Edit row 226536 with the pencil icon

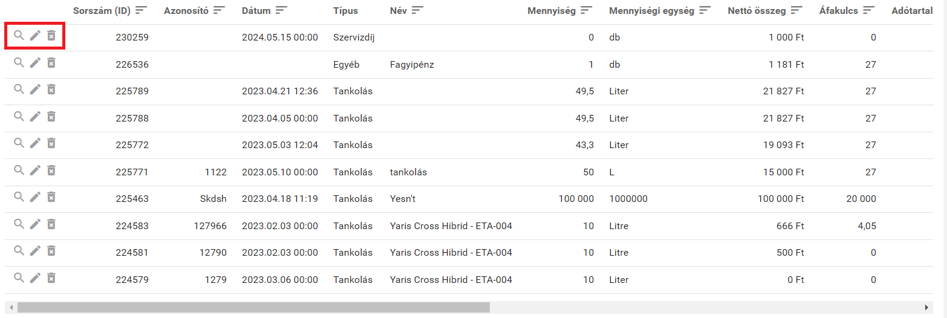pos(35,63)
